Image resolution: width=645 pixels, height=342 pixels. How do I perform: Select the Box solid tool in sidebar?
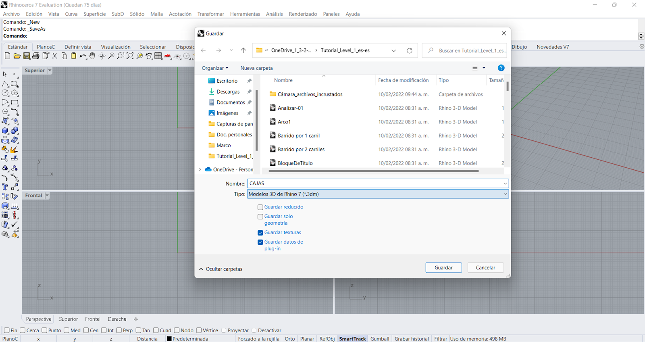(5, 131)
